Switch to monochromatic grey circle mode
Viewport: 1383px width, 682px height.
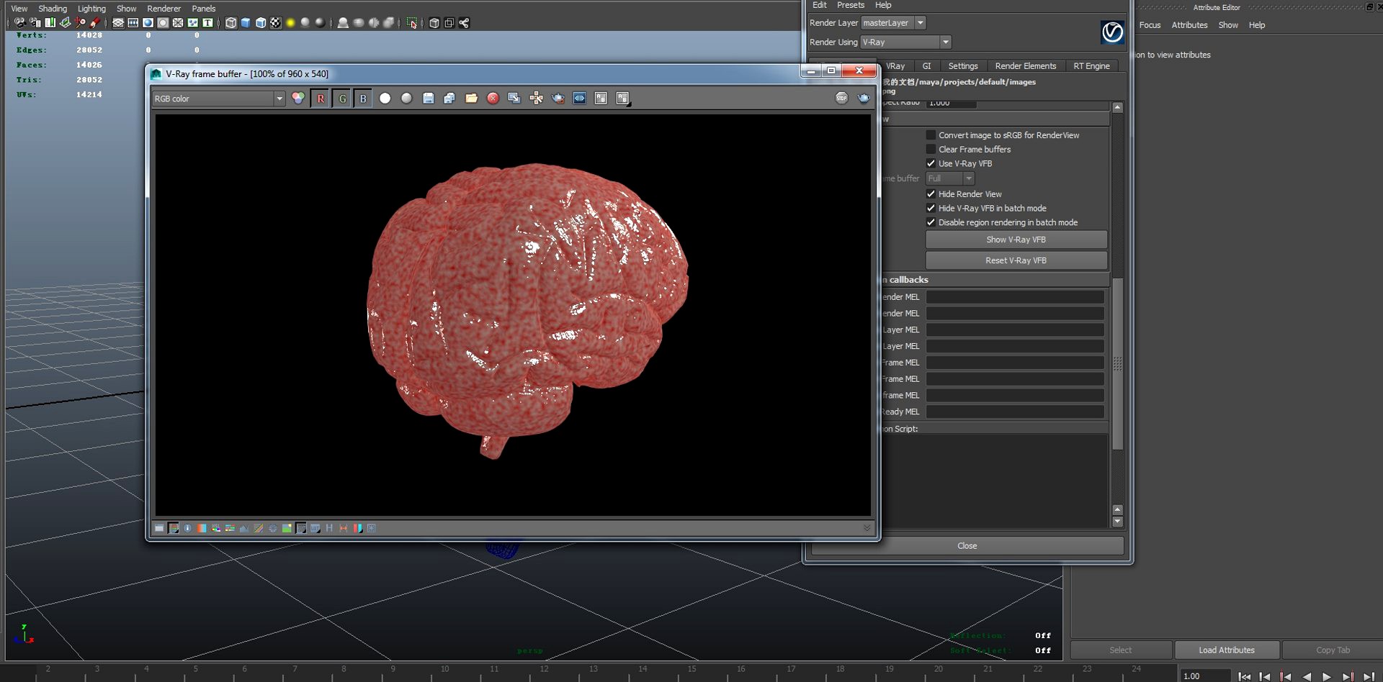pos(407,99)
